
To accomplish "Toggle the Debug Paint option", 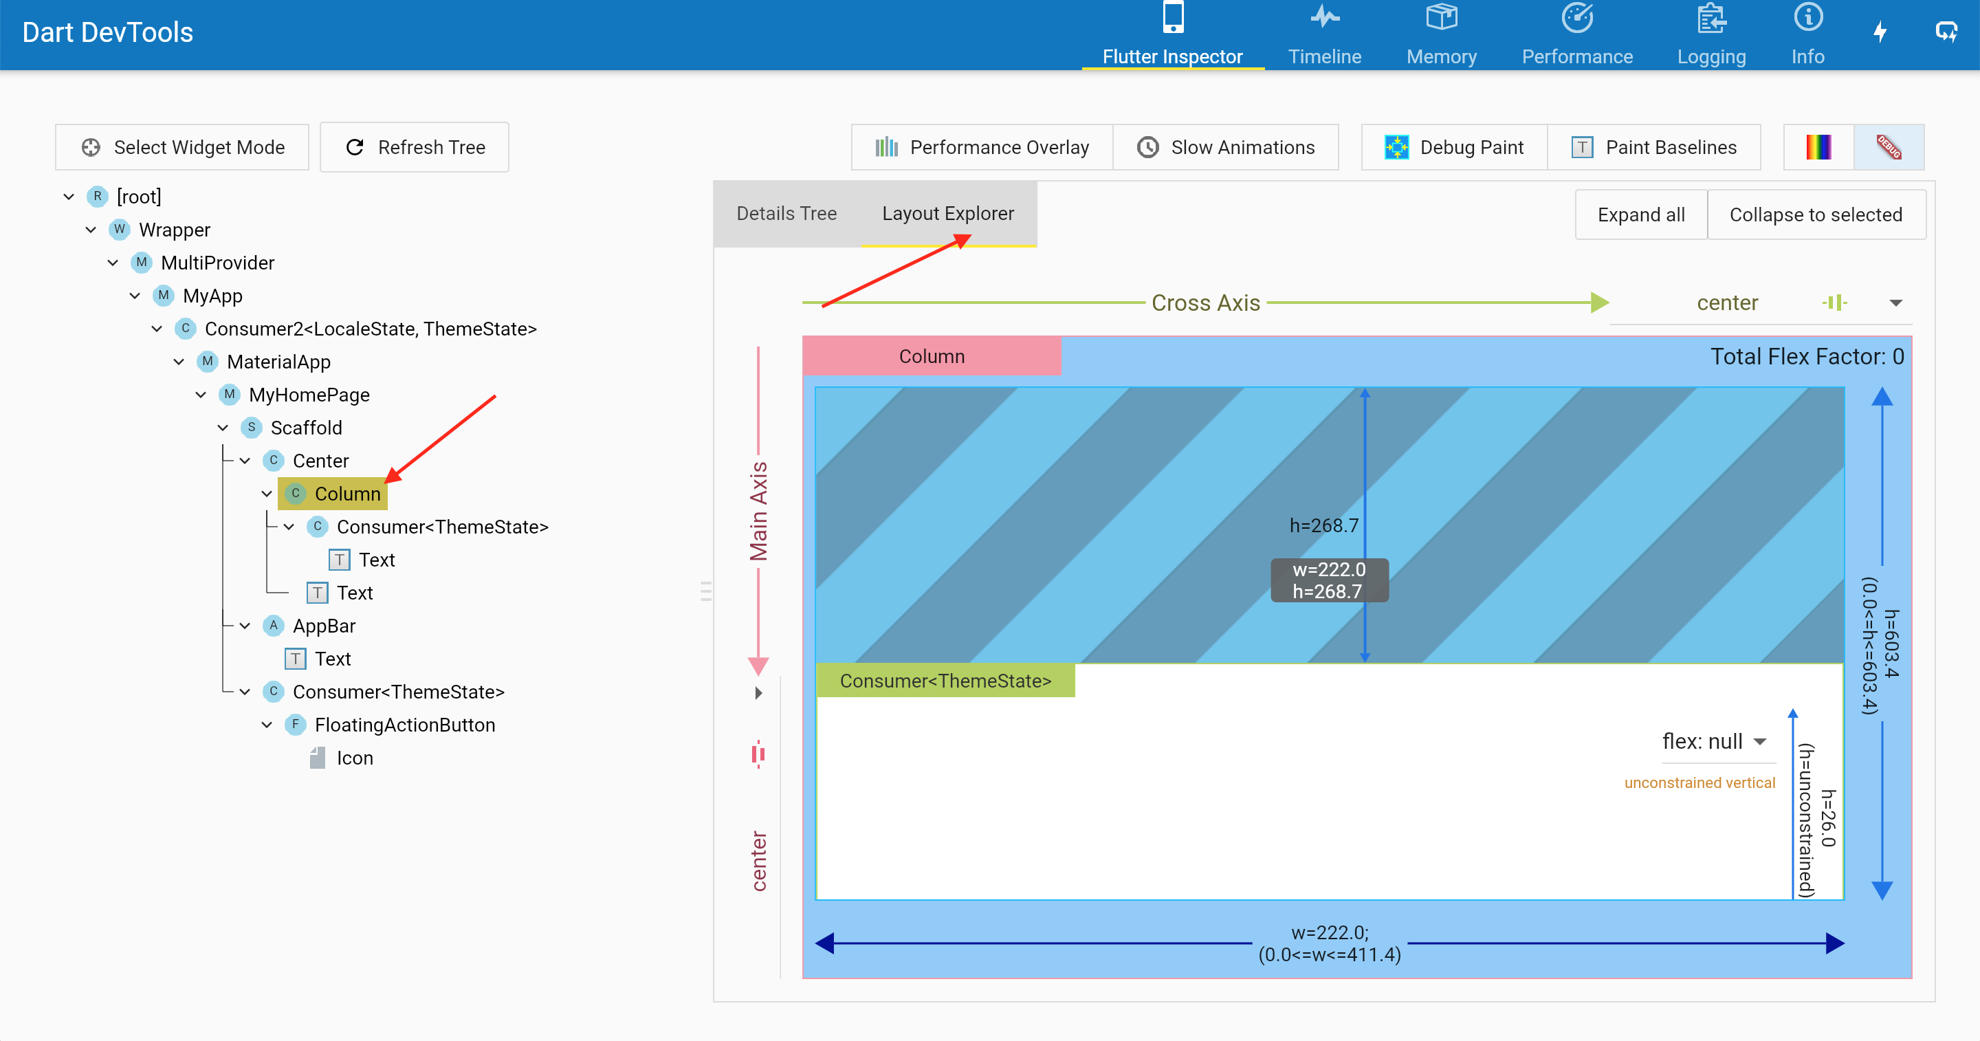I will (1454, 147).
